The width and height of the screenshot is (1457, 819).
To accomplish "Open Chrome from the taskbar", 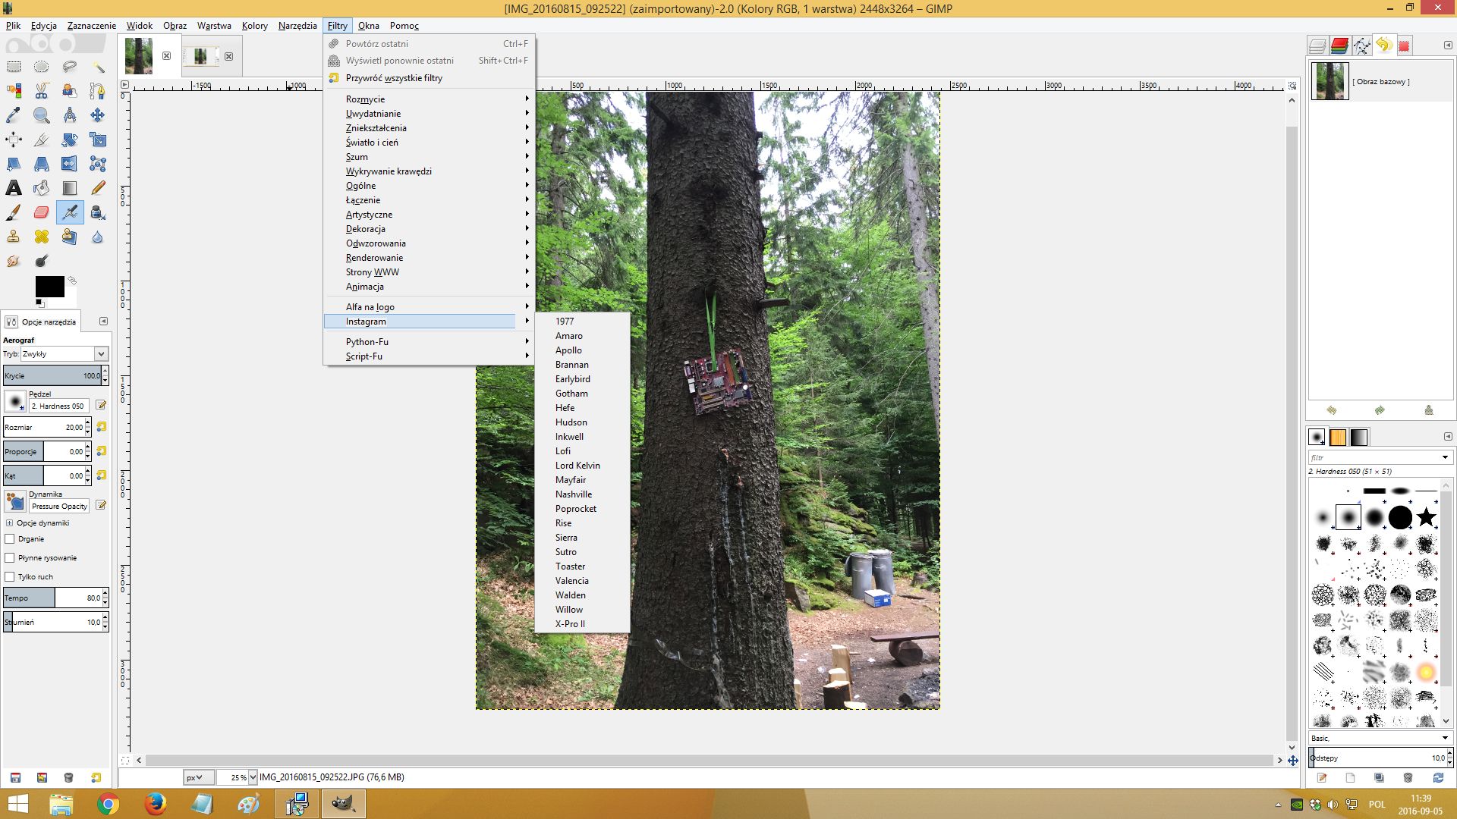I will 108,804.
